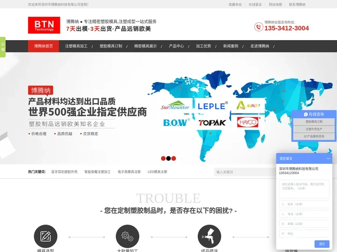Viewport: 337px width, 252px height.
Task: Open 走进博腾纳 navigation item
Action: point(260,46)
